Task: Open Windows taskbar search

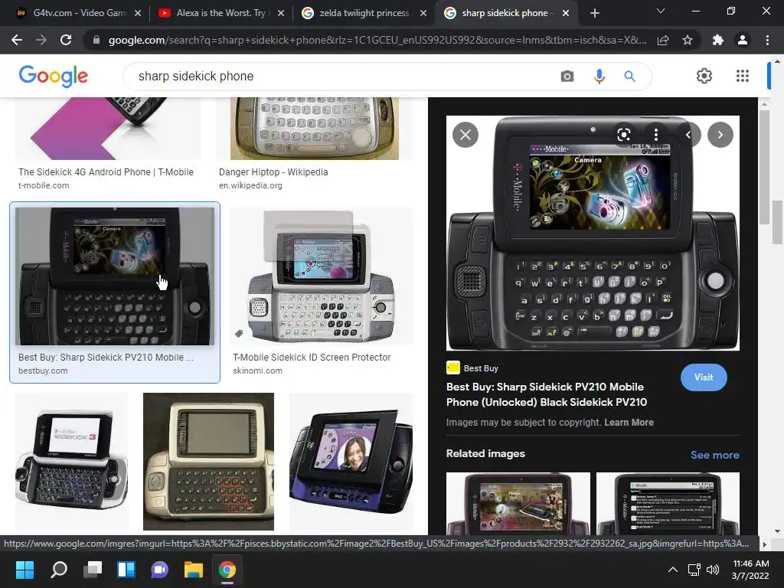Action: pos(58,570)
